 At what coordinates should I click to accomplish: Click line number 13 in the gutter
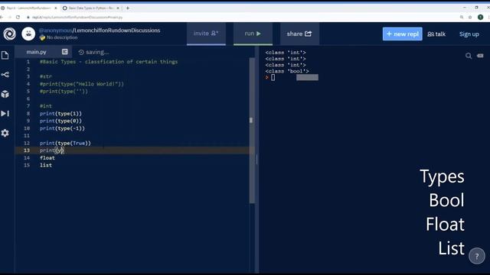pyautogui.click(x=27, y=150)
